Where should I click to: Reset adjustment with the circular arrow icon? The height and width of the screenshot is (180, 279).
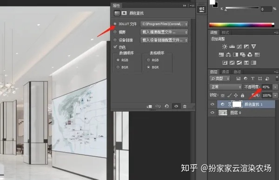[166, 107]
